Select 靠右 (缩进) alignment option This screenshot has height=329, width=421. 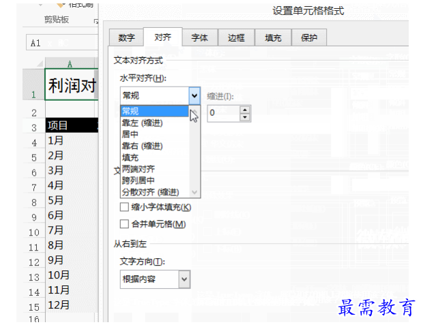154,146
